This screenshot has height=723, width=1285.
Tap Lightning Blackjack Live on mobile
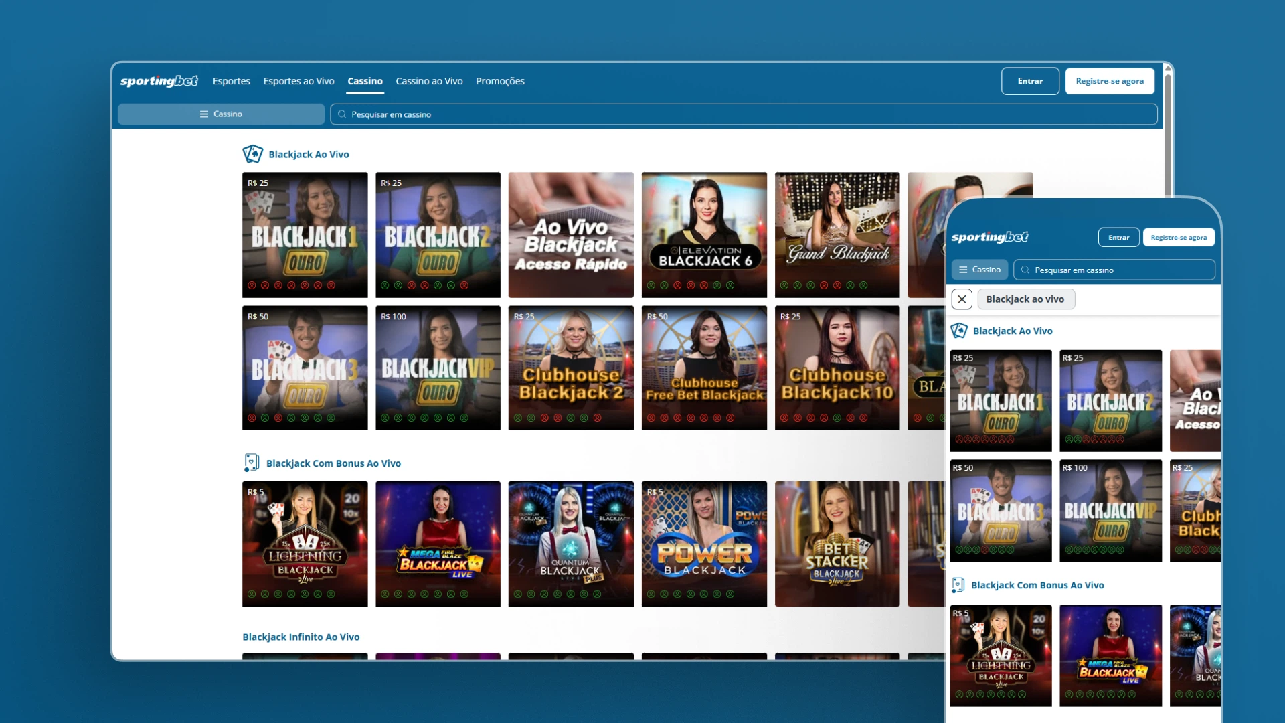(1001, 655)
